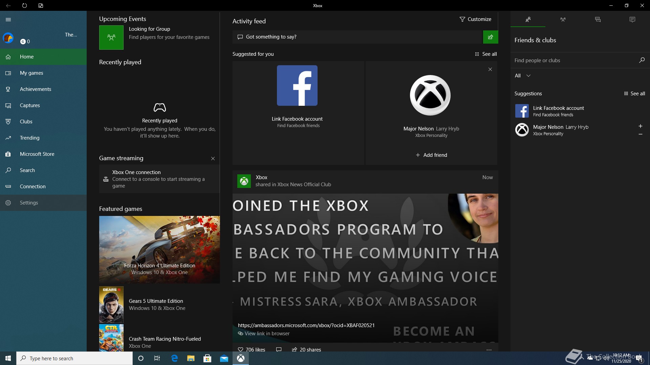Viewport: 650px width, 365px height.
Task: Open Crash Team Racing Nitro-Fueled cover
Action: tap(111, 338)
